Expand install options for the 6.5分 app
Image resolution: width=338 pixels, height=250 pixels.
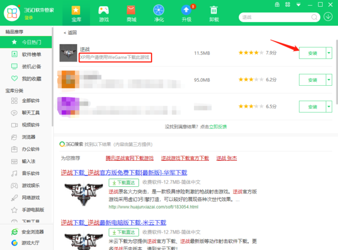click(329, 106)
